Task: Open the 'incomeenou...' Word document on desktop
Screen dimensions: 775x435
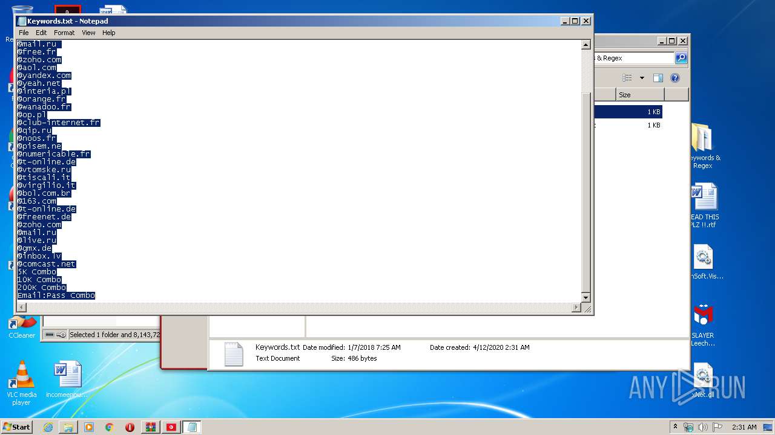Action: tap(67, 380)
